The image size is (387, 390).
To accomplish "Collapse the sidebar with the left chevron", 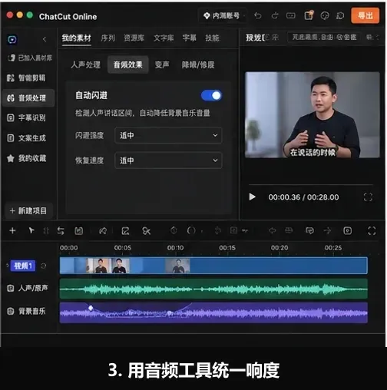I will pyautogui.click(x=45, y=39).
